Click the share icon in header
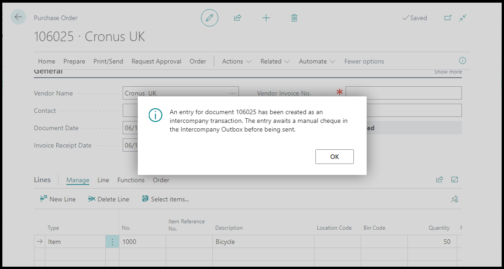This screenshot has height=269, width=504. click(237, 18)
